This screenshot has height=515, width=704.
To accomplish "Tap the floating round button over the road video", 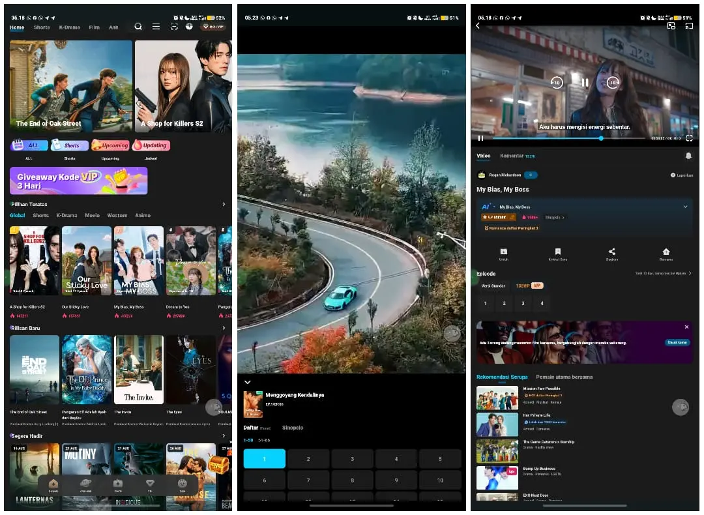I will 452,333.
